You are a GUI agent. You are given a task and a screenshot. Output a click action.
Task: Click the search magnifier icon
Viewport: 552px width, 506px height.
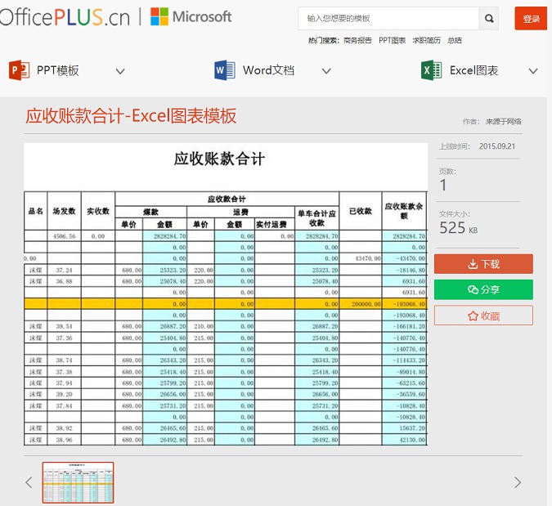pyautogui.click(x=489, y=18)
